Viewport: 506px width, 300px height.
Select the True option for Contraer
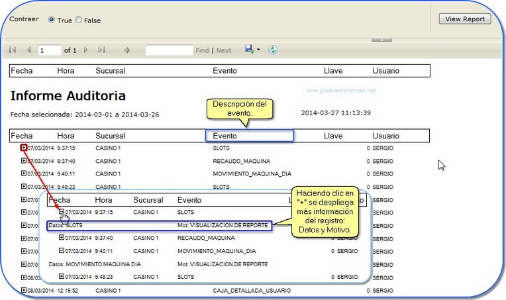coord(51,20)
